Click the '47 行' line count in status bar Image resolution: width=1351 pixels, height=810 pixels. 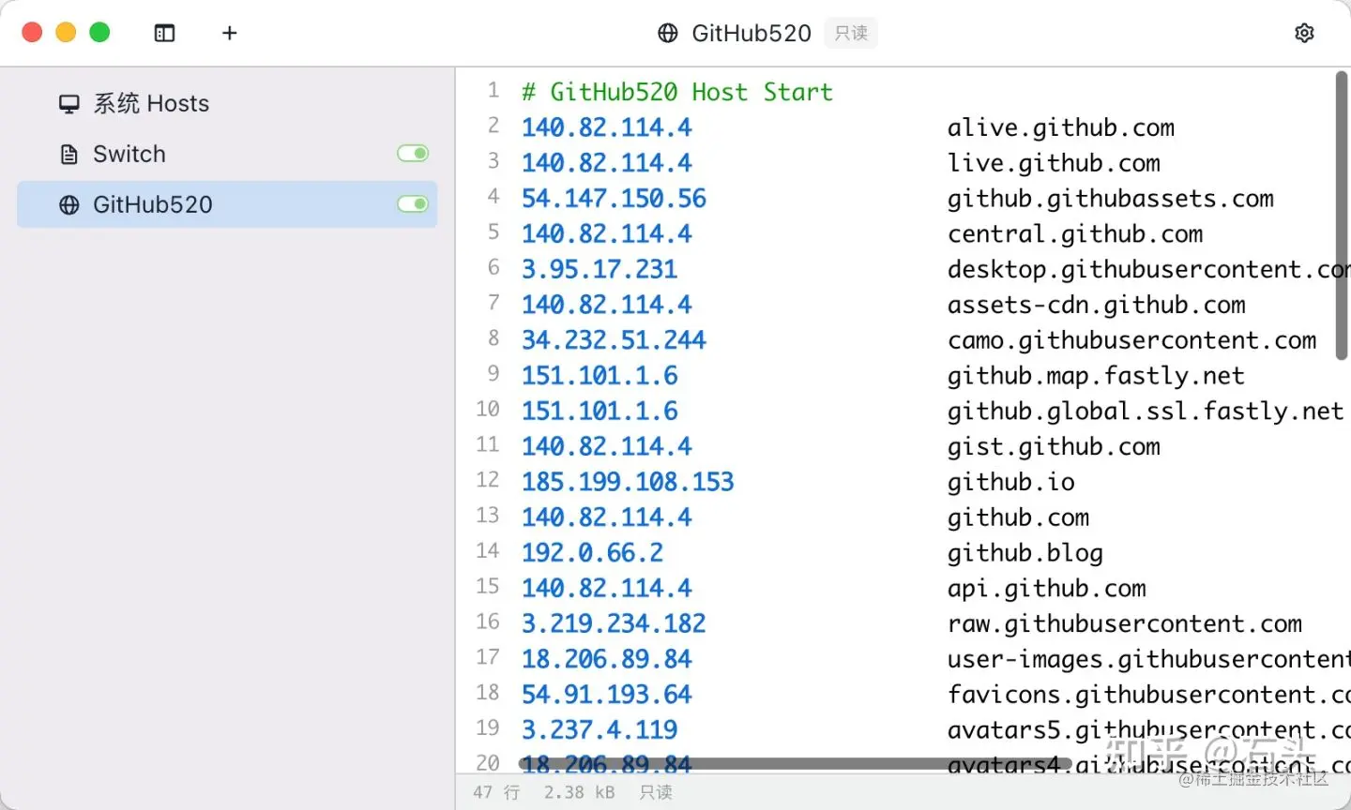496,792
